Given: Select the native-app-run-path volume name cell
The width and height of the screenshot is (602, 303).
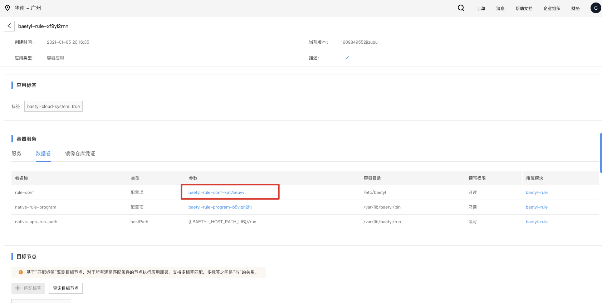Looking at the screenshot, I should coord(36,222).
